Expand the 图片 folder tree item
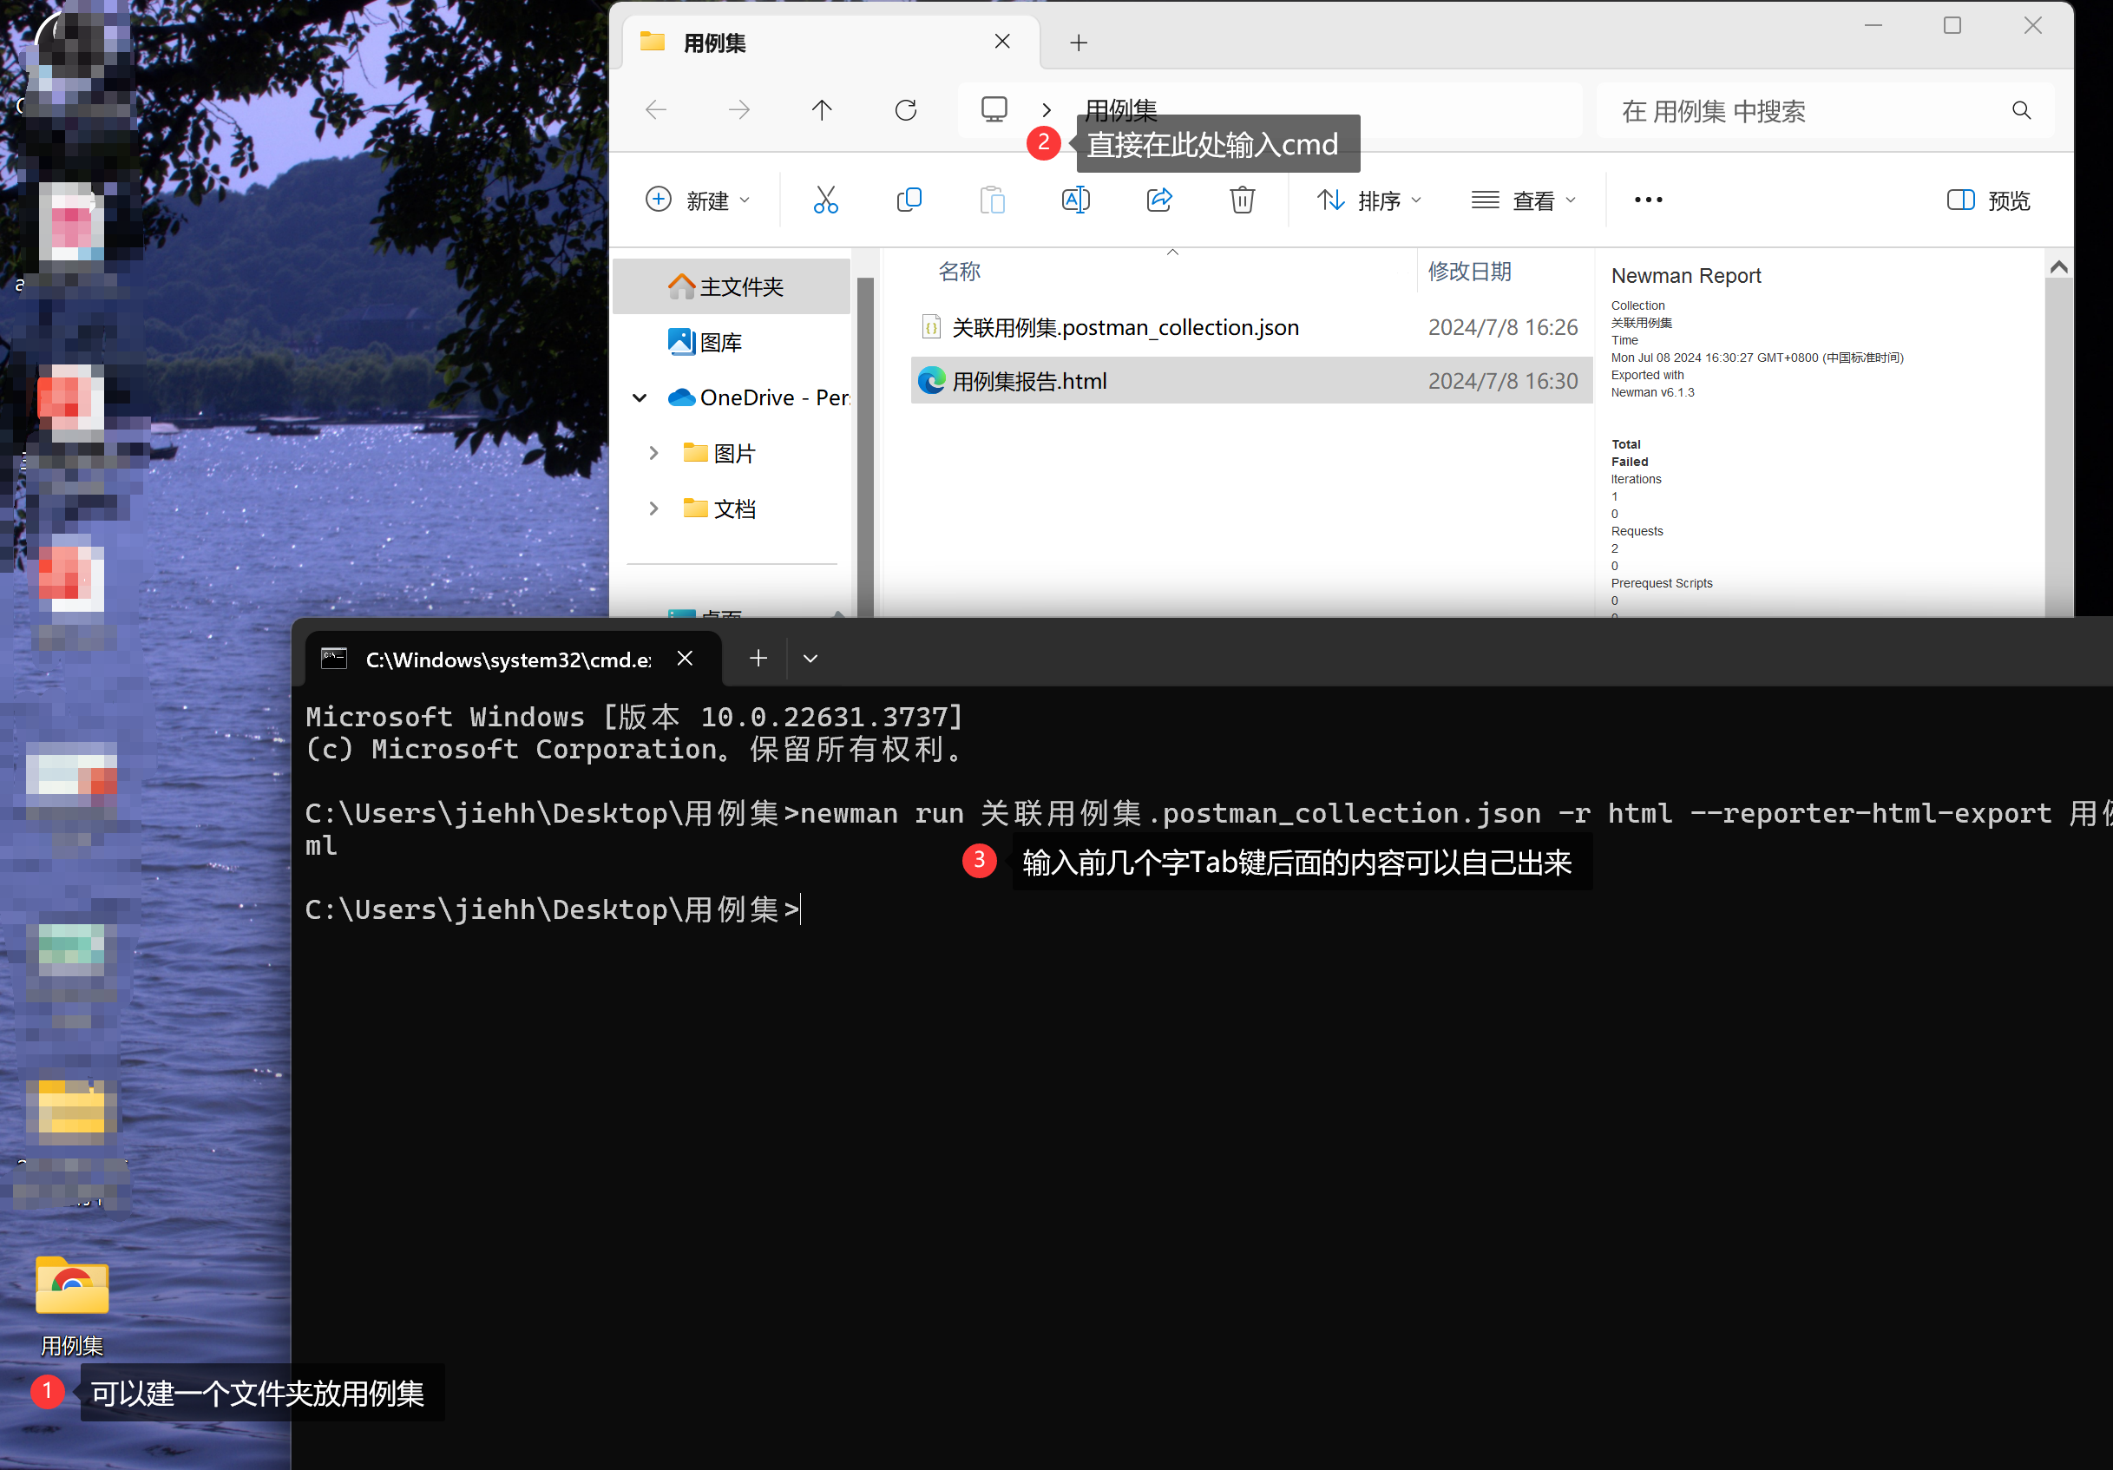Screen dimensions: 2113x1470 click(653, 453)
